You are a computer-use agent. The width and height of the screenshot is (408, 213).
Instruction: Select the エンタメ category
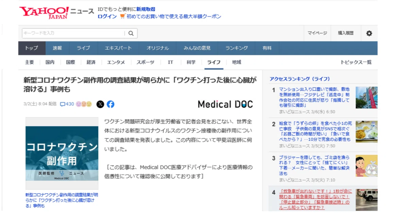(116, 62)
